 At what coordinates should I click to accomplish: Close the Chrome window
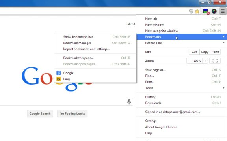pos(220,2)
